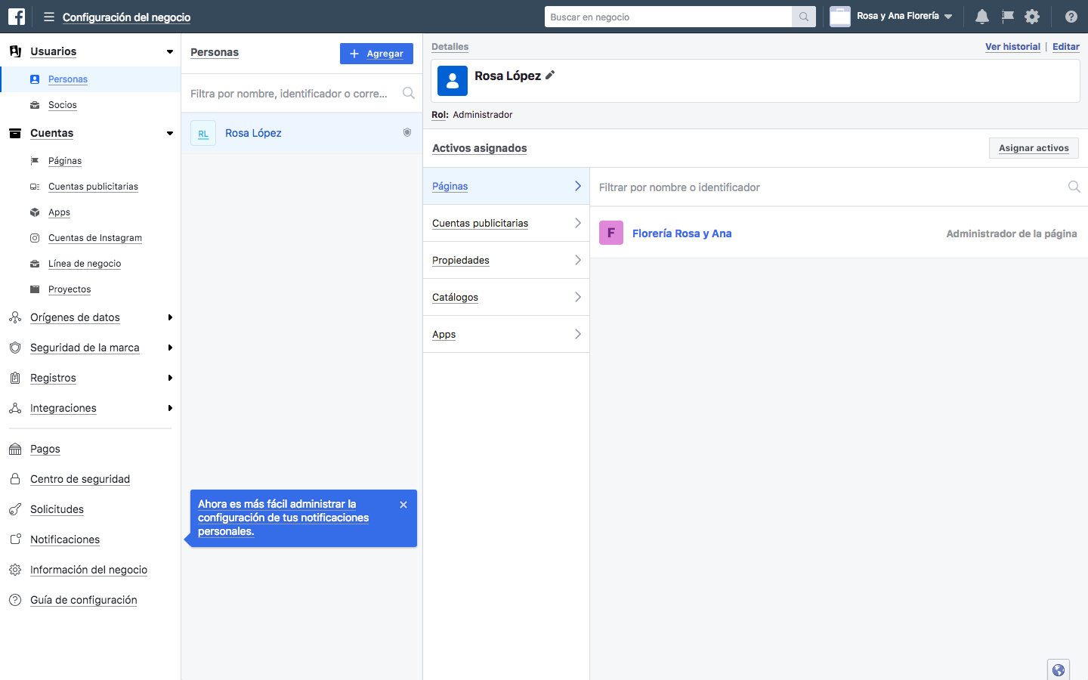Click the Agregar button
This screenshot has width=1088, height=680.
376,54
